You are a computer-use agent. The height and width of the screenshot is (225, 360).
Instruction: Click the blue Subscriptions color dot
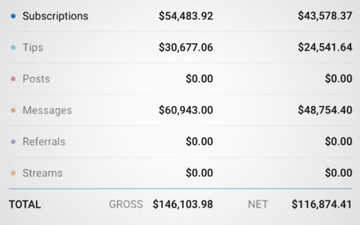(13, 16)
